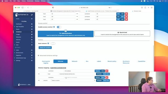Select UDP for port 53 row
The image size is (168, 94).
tap(122, 14)
